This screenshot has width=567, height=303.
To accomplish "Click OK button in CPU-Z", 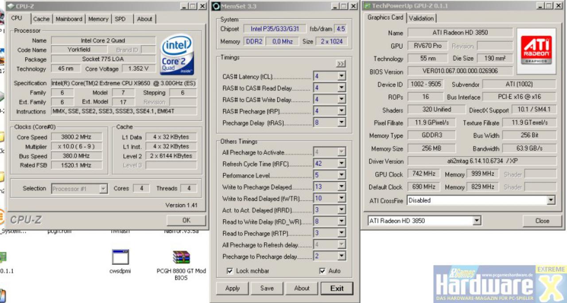I will click(x=186, y=220).
